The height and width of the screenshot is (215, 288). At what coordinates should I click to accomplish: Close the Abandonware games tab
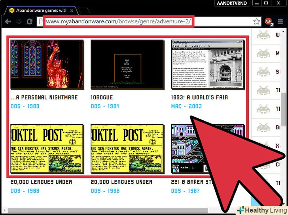click(72, 11)
